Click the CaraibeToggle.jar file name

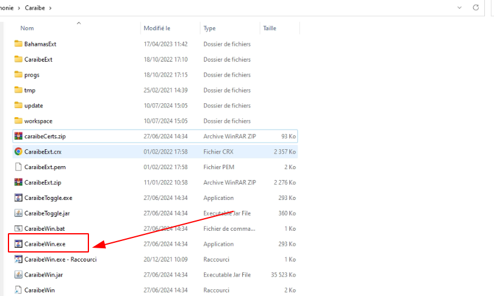click(47, 213)
